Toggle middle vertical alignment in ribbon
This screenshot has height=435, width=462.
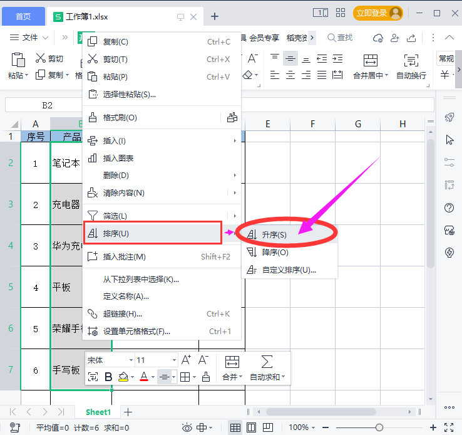290,59
